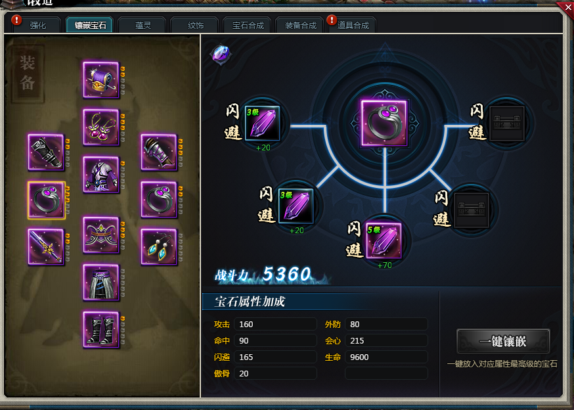Select the blue earrings equipment icon

159,246
